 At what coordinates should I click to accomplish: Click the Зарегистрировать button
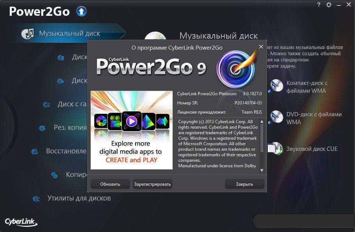tap(152, 184)
